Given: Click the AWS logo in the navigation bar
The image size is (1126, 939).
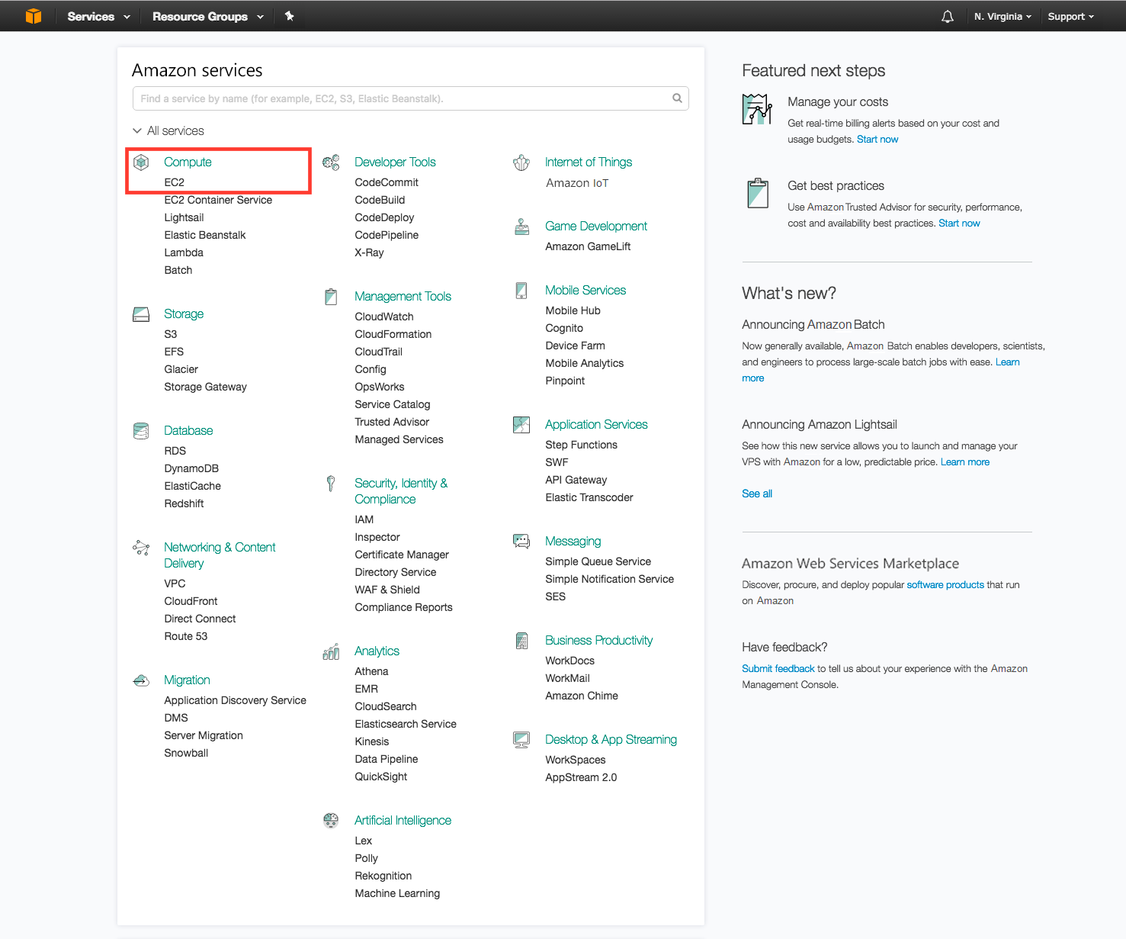Looking at the screenshot, I should point(33,15).
